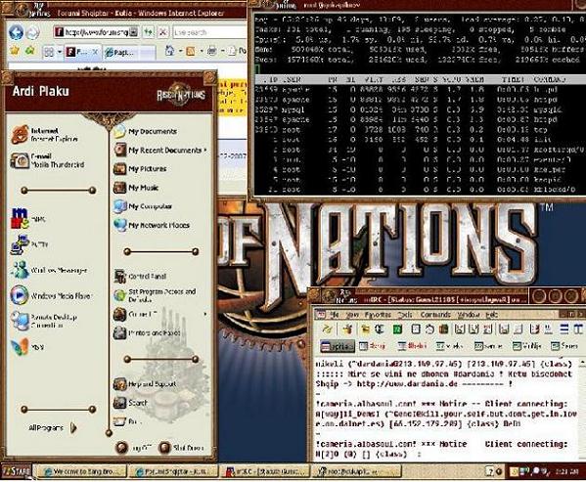Click the Timer clock icon in mIRC toolbar
Screen dimensions: 586x482
pos(429,329)
